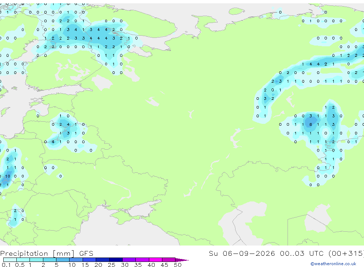Select the legend swatch between 2 and 5
This screenshot has width=364, height=267.
point(50,260)
